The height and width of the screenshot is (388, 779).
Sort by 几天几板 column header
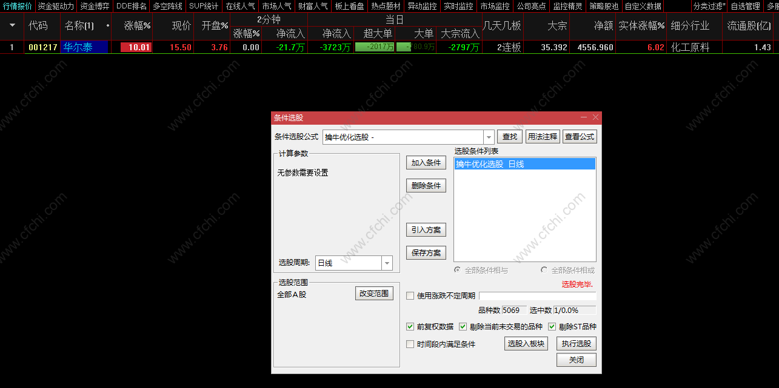point(502,26)
